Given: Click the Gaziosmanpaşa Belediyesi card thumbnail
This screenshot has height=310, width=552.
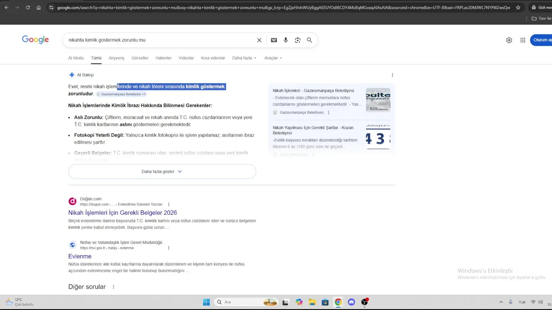Looking at the screenshot, I should (378, 100).
